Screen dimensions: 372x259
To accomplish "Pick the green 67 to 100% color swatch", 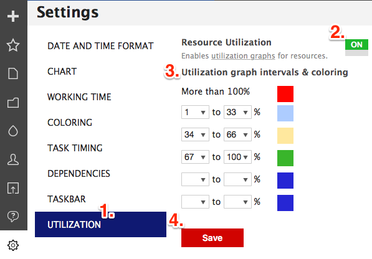I will click(285, 158).
